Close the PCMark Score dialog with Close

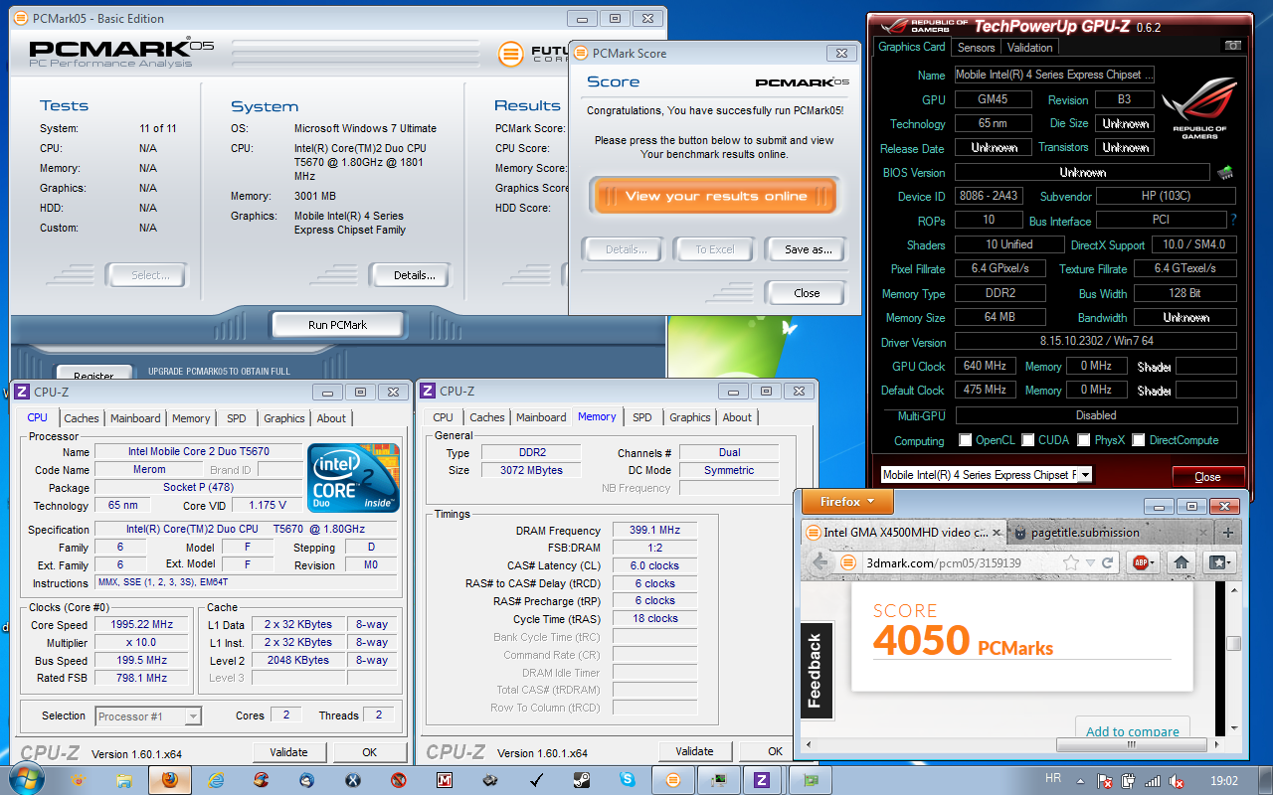807,293
